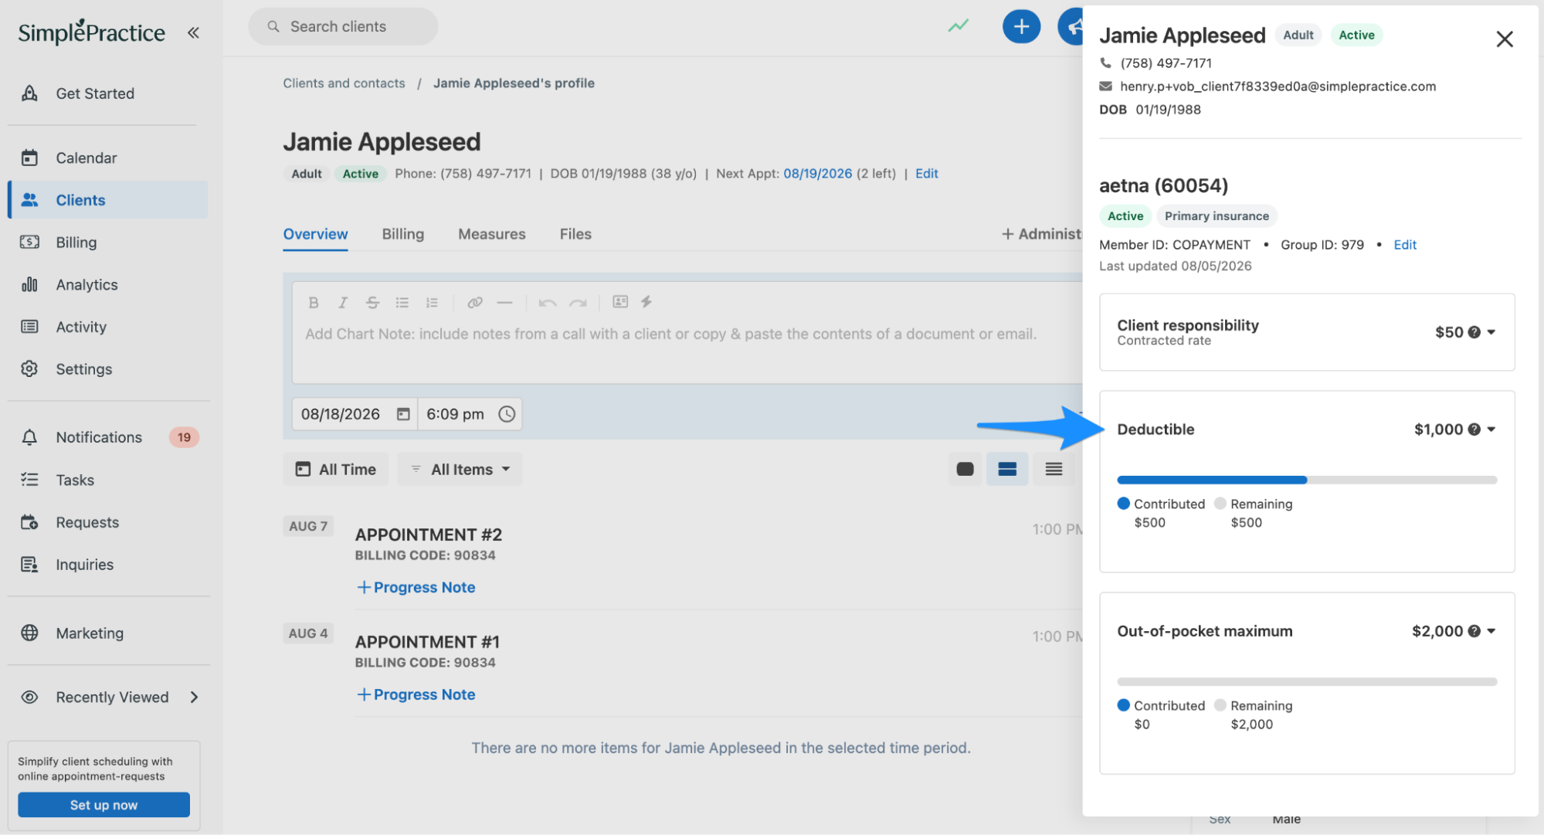Add Progress Note for Appointment #1

pyautogui.click(x=416, y=694)
